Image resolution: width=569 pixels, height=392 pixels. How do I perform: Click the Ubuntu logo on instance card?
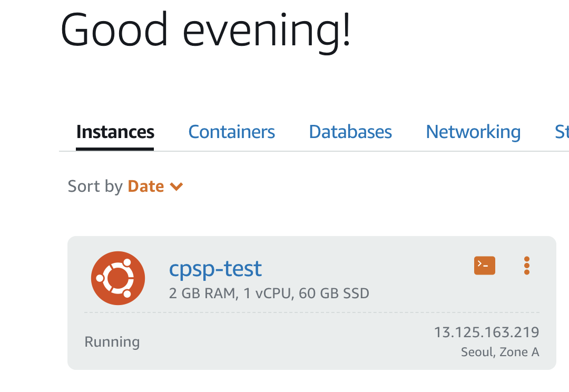(118, 278)
